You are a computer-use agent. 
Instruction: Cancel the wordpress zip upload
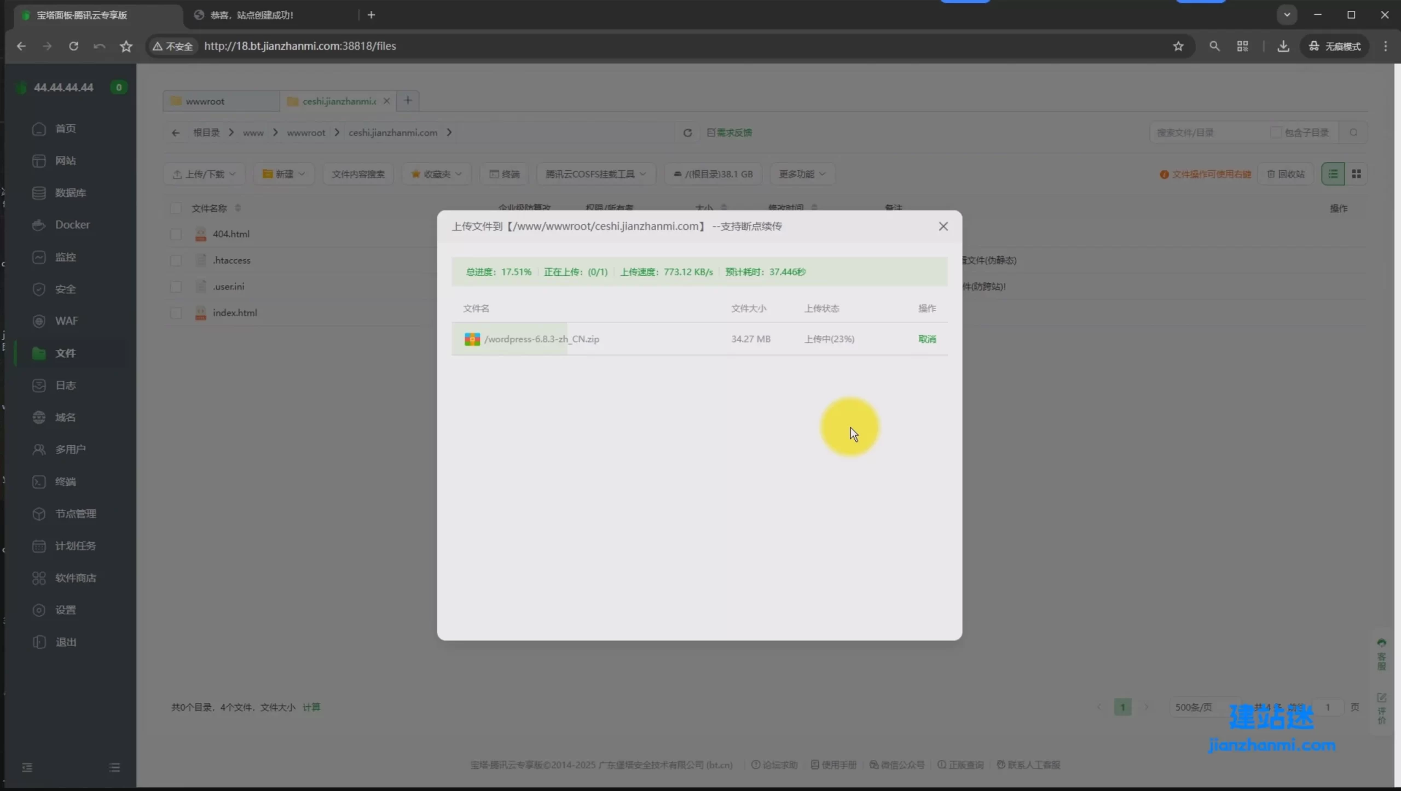[927, 339]
